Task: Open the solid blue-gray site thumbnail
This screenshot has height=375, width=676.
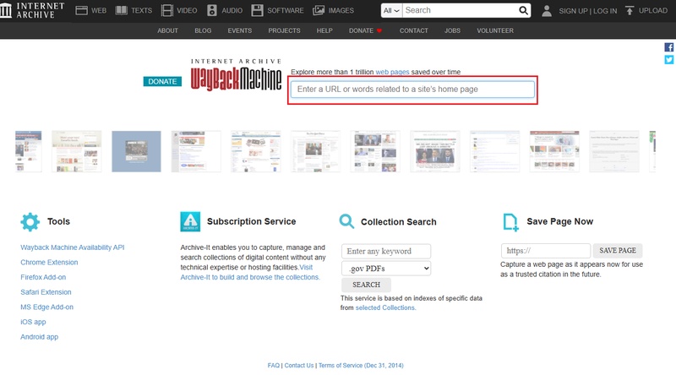Action: [x=136, y=151]
